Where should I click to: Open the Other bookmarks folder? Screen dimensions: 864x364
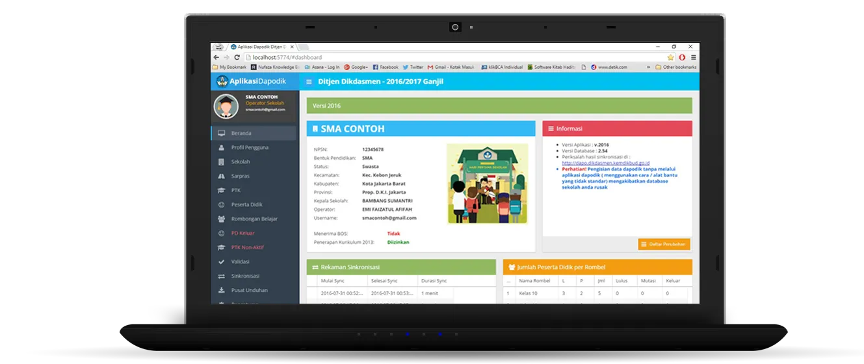tap(676, 67)
